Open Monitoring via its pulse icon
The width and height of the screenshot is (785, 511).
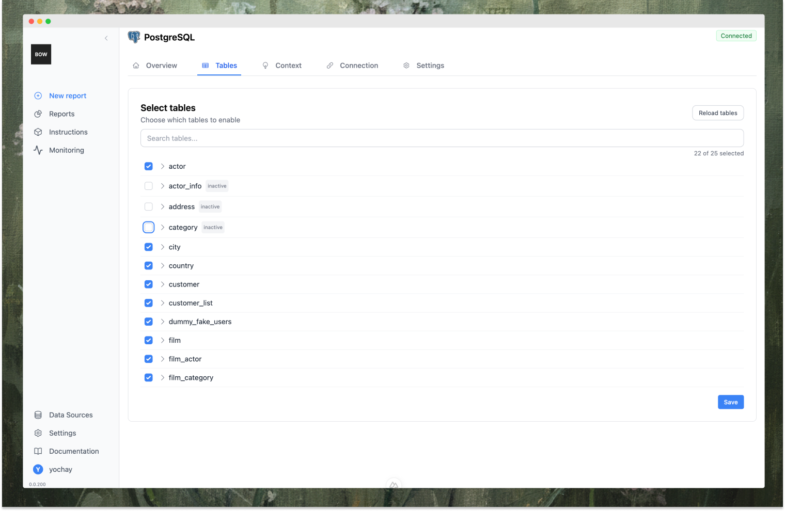tap(38, 150)
